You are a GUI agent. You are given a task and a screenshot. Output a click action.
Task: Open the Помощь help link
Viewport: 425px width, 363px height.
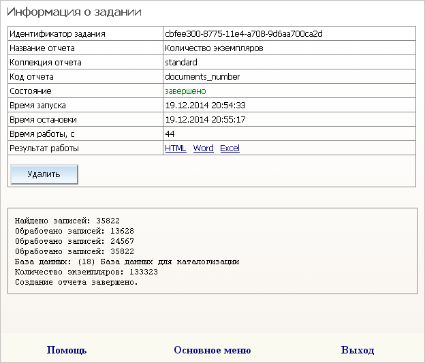(67, 350)
